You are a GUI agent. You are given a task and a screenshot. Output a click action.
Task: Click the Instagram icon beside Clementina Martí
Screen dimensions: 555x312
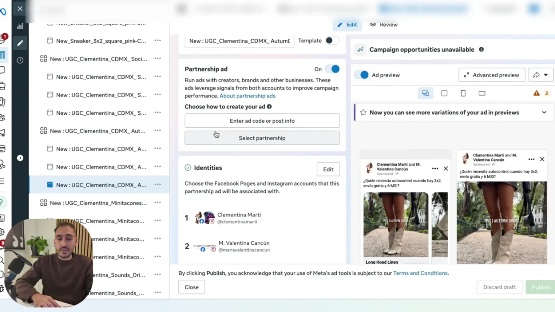tap(212, 221)
